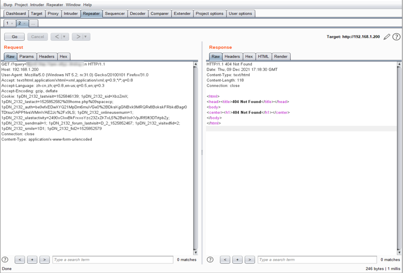
Task: Open the Request search help question mark icon
Action: [5, 260]
